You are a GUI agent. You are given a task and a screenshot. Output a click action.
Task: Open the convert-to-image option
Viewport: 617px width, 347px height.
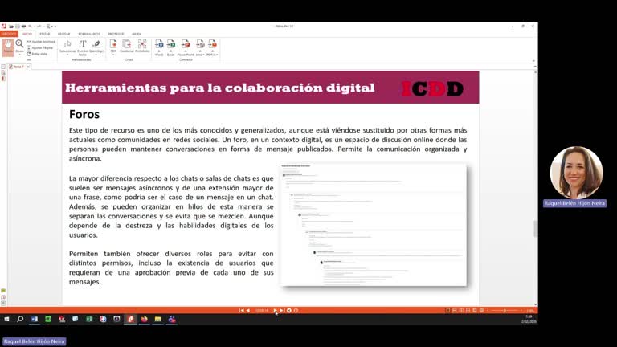[x=200, y=47]
